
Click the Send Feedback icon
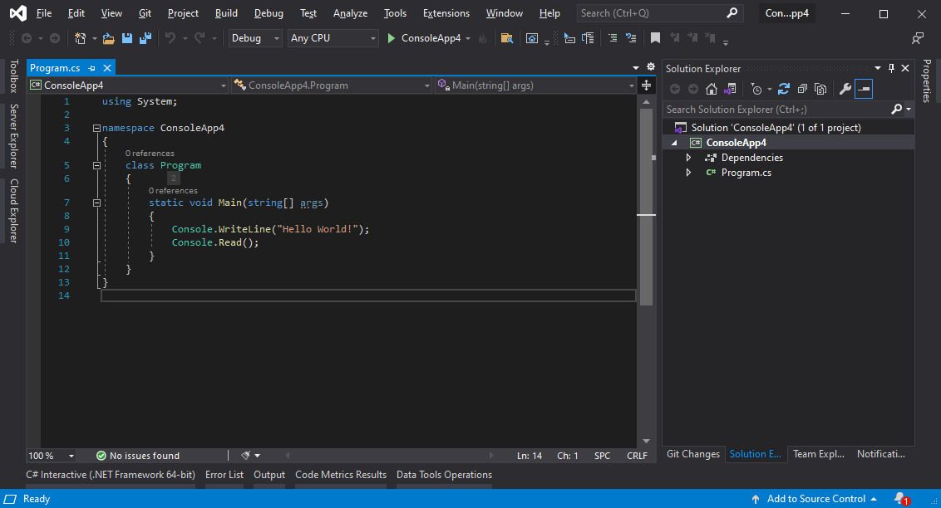(918, 38)
